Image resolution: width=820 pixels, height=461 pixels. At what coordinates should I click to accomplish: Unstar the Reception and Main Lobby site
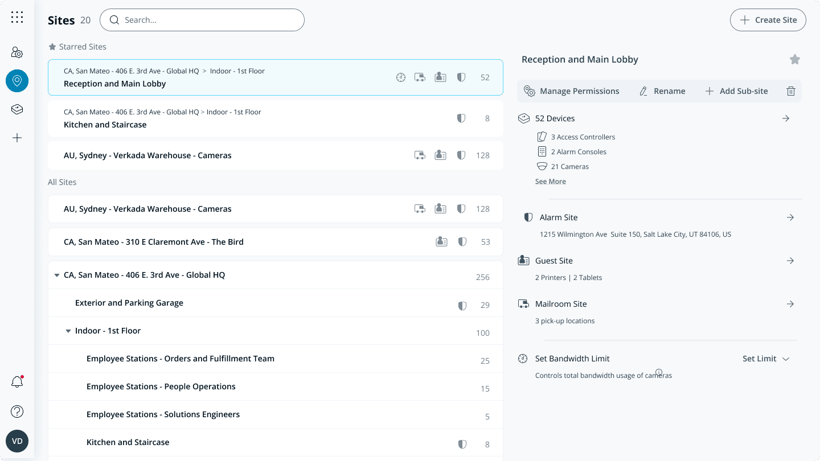pyautogui.click(x=795, y=60)
